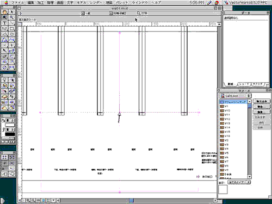Select the arrow selection tool
The height and width of the screenshot is (204, 272).
[12, 12]
